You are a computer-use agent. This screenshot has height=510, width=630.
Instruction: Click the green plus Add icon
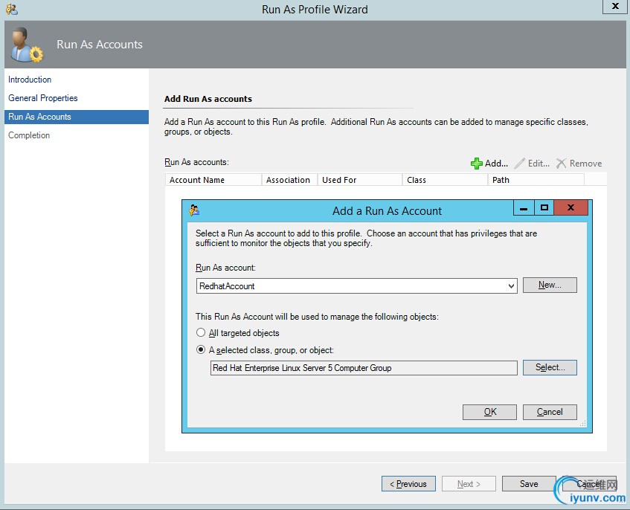[477, 164]
